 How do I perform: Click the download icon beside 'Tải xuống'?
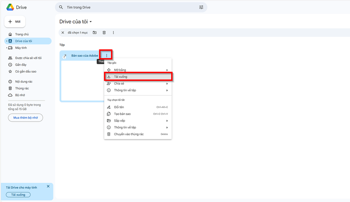(x=108, y=77)
